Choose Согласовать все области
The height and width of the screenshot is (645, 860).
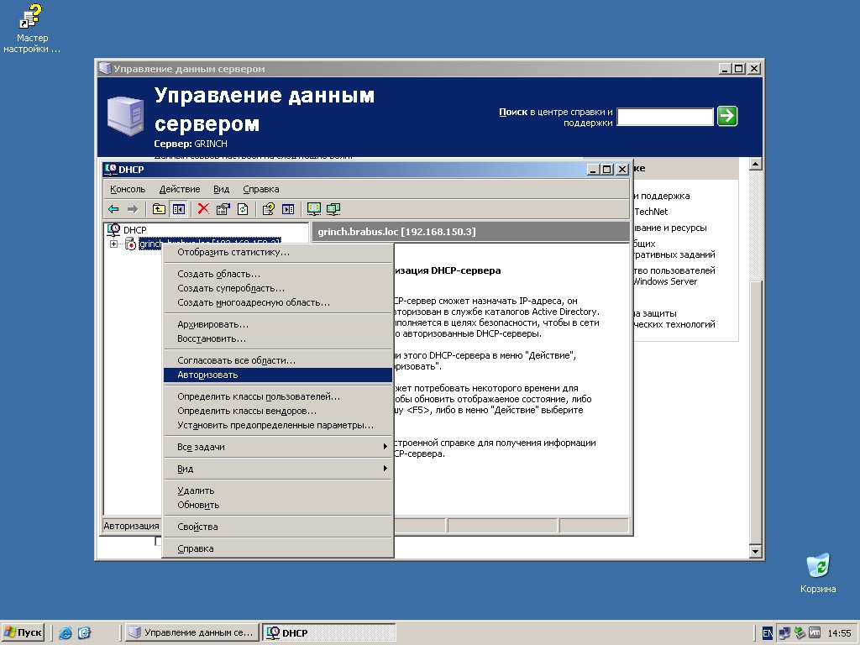click(277, 361)
